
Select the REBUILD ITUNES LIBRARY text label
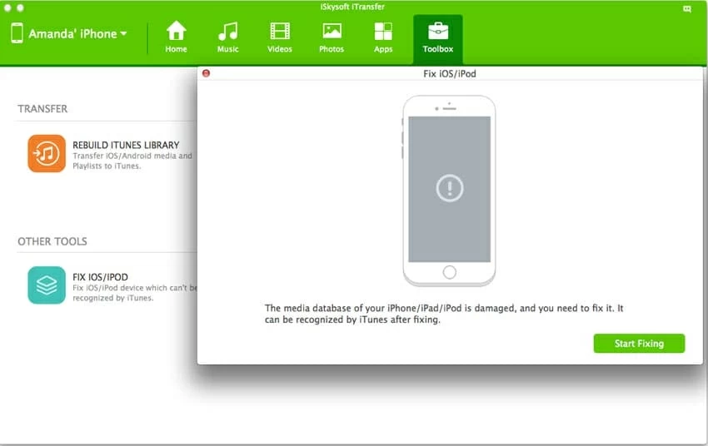coord(126,145)
